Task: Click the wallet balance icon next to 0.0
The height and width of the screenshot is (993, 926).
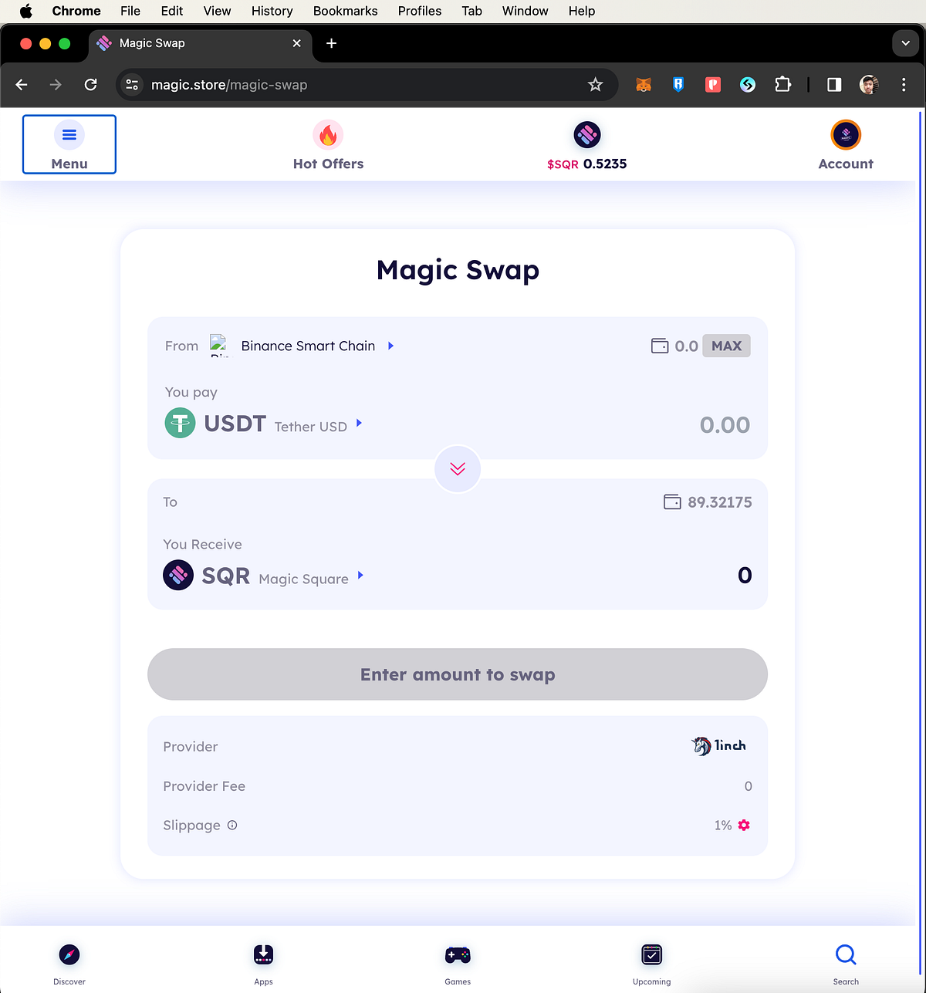Action: tap(661, 346)
